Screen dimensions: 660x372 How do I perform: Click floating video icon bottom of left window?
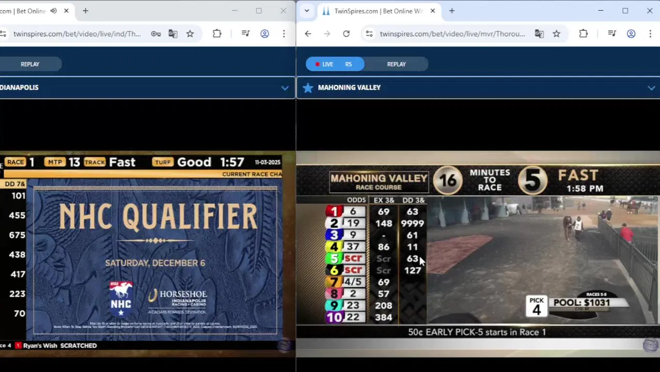(x=285, y=346)
